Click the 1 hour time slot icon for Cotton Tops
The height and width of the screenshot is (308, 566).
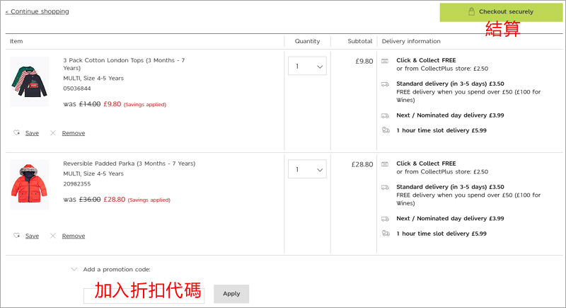(385, 130)
